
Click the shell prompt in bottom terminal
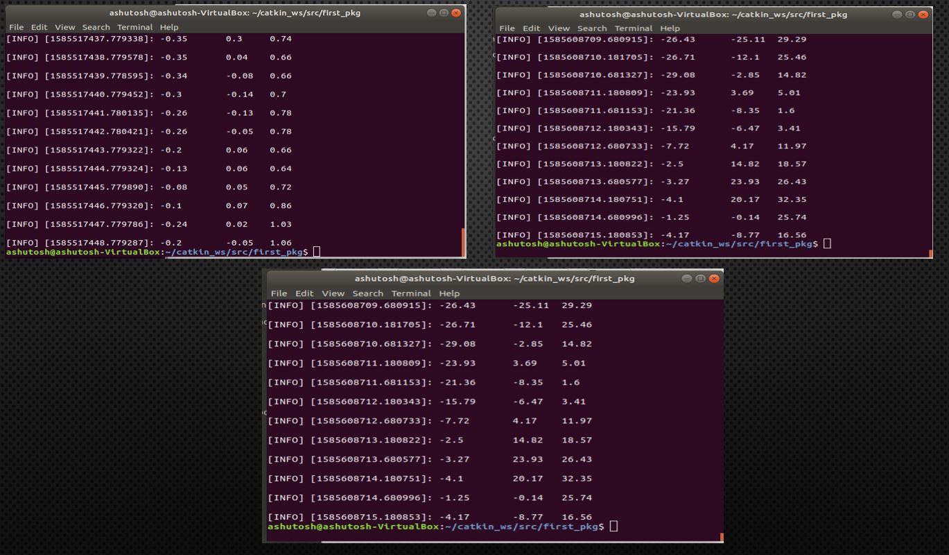tap(436, 527)
